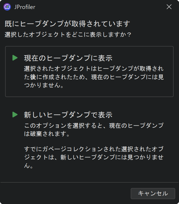Click the middle line た後に作成されたため in first option

click(94, 77)
